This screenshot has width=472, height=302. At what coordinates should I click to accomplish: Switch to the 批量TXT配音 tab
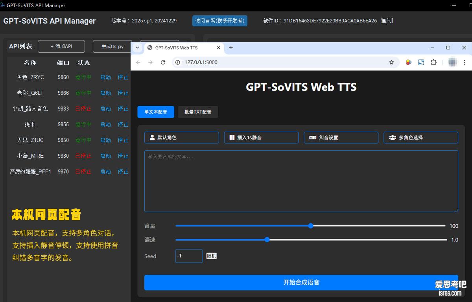coord(198,112)
